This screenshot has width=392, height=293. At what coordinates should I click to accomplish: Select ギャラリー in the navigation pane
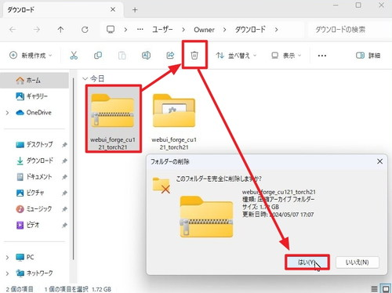tap(34, 96)
